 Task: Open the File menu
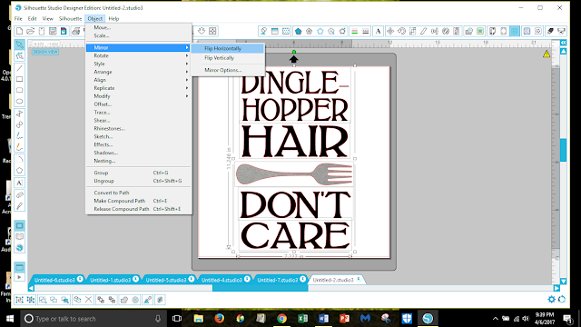click(18, 18)
